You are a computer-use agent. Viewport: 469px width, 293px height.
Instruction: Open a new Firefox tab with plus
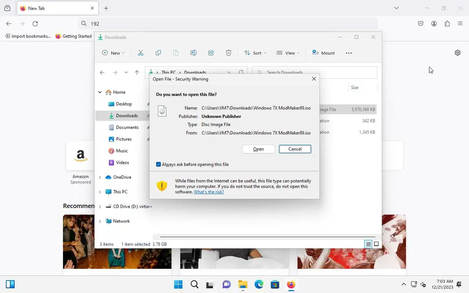106,8
